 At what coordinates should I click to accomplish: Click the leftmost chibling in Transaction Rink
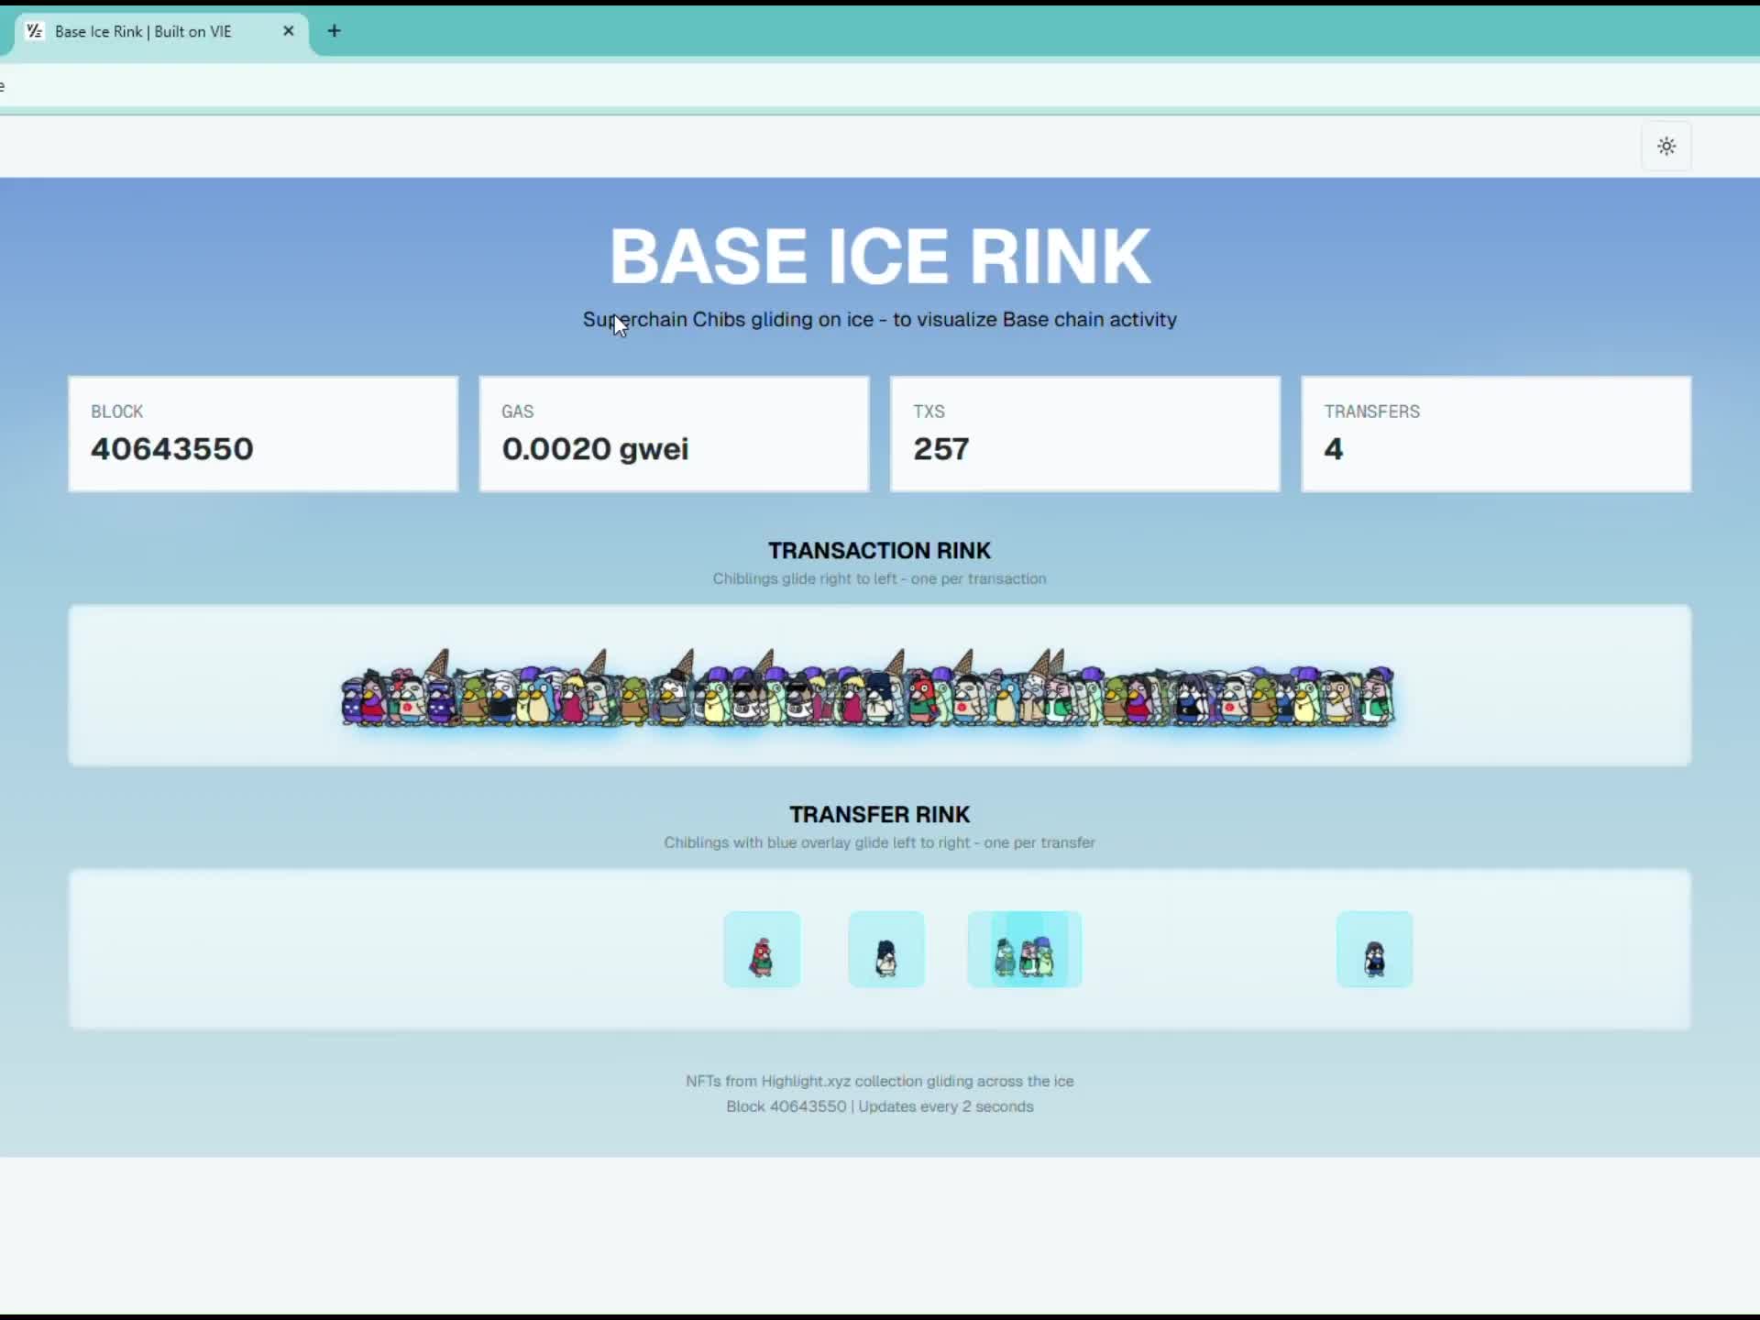(353, 701)
